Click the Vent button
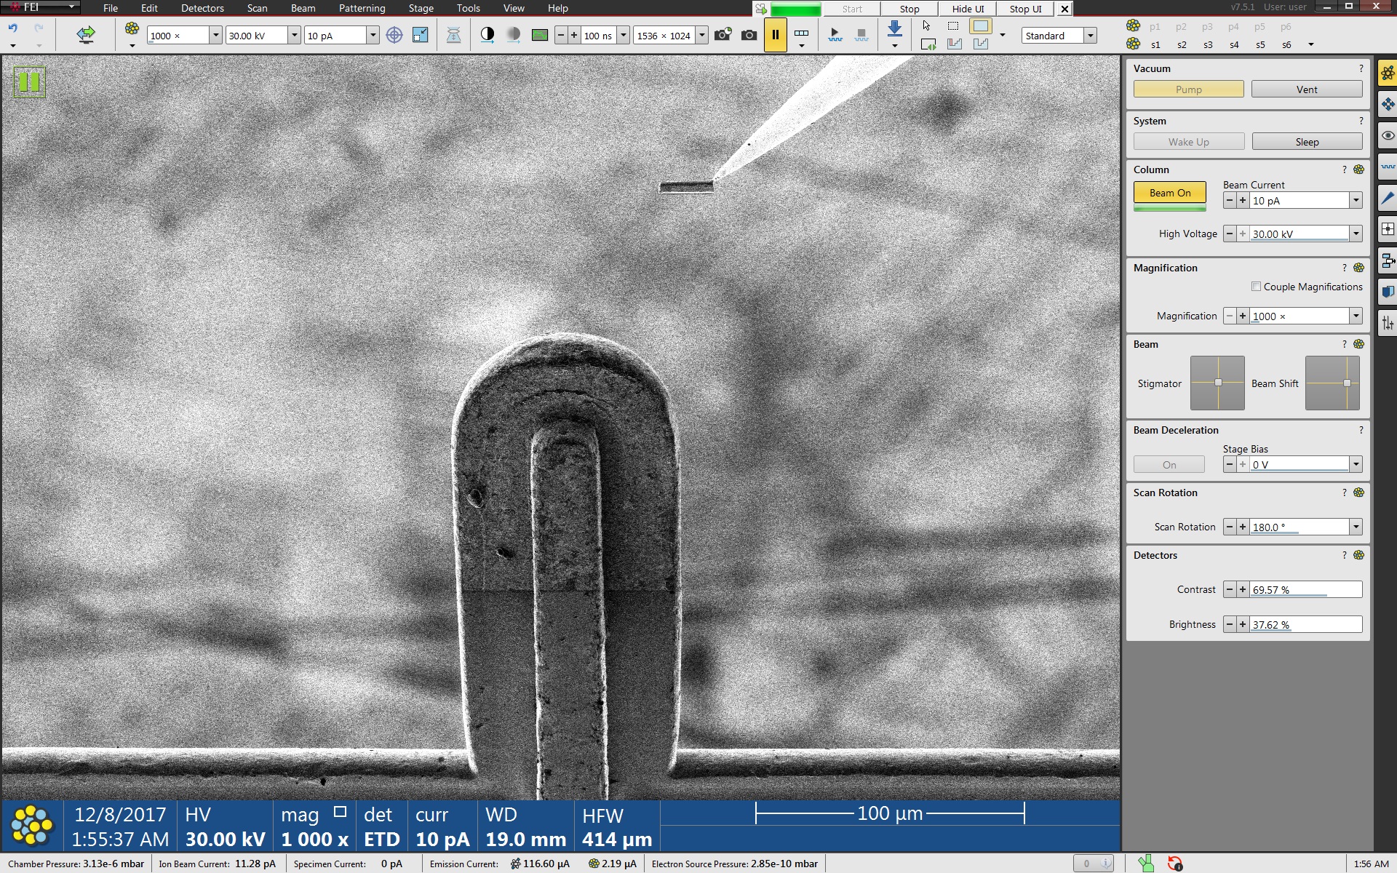 [x=1306, y=89]
